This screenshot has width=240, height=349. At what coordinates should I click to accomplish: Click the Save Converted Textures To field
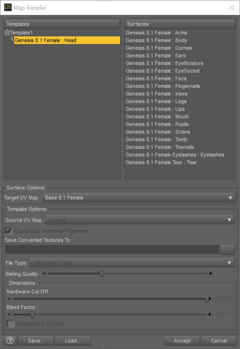click(112, 250)
